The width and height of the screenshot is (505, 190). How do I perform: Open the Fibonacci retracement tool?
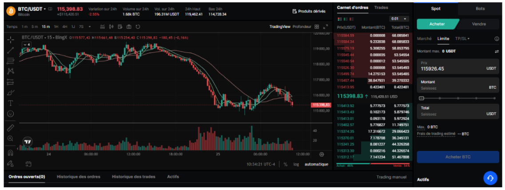click(10, 60)
